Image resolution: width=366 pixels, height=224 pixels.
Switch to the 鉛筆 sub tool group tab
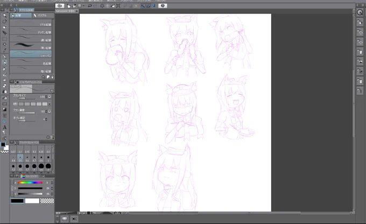click(x=21, y=16)
